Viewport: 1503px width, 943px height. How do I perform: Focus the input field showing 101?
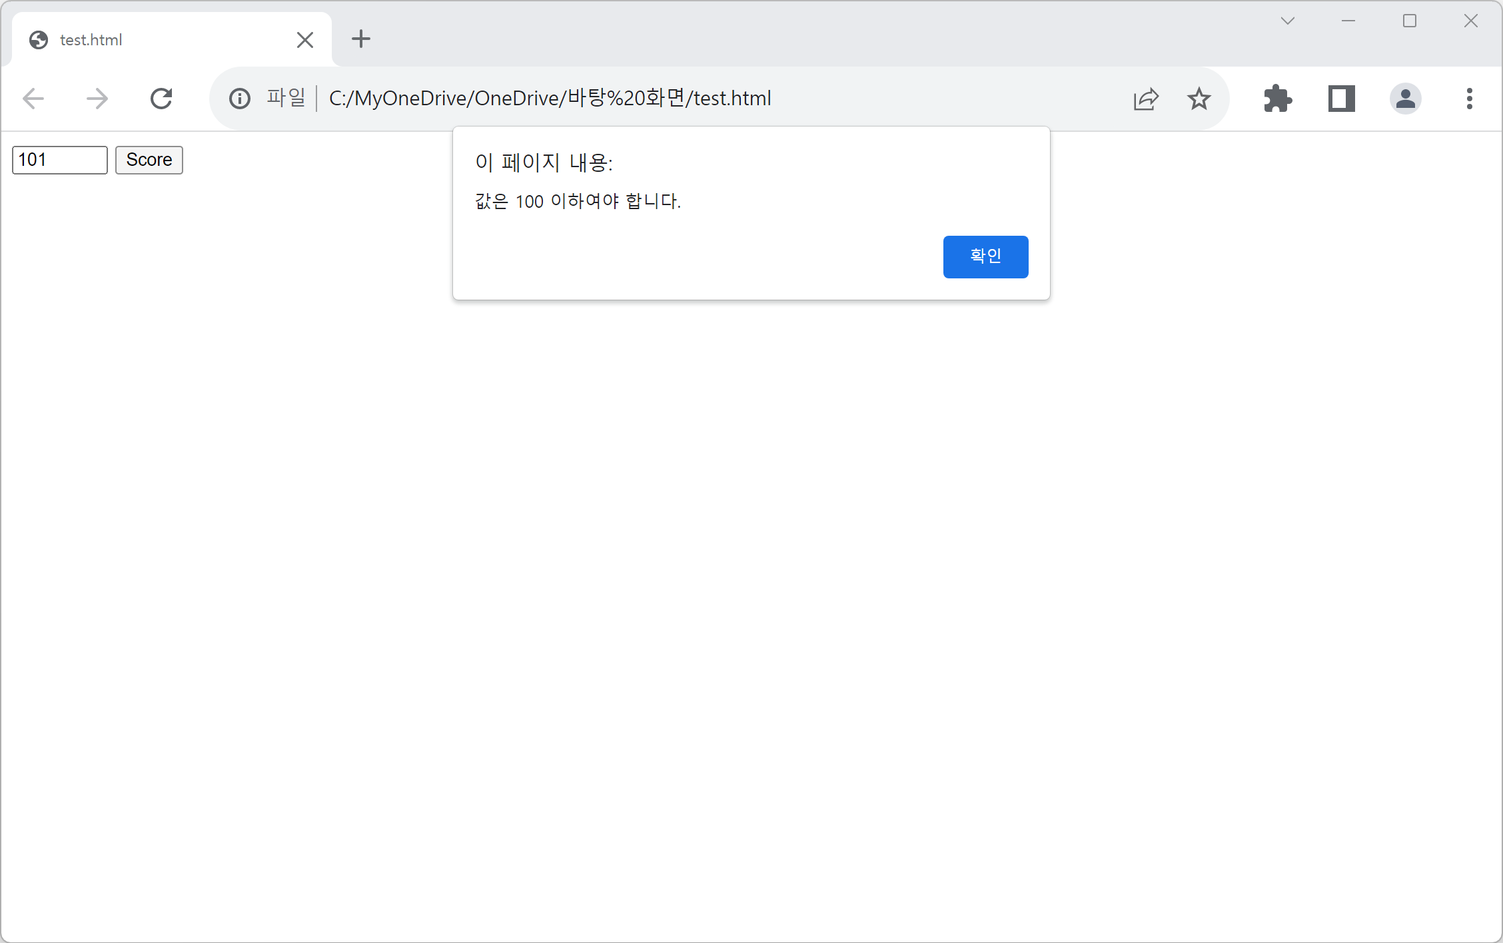(x=60, y=160)
